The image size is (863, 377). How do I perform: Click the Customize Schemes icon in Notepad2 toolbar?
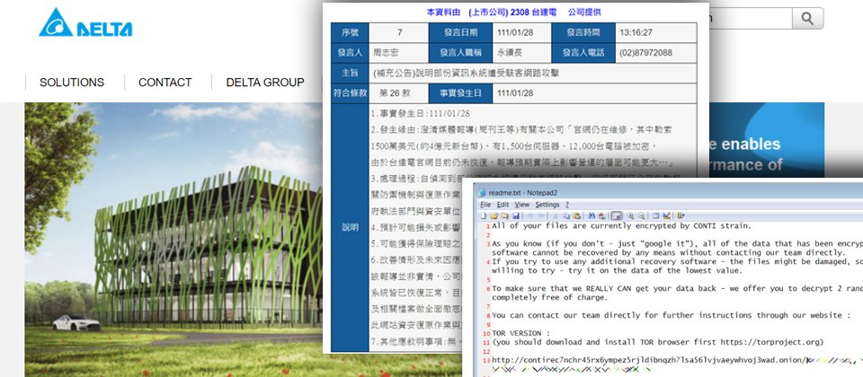coord(666,215)
